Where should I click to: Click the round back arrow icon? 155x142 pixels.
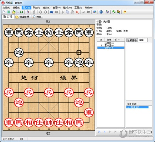point(40,12)
